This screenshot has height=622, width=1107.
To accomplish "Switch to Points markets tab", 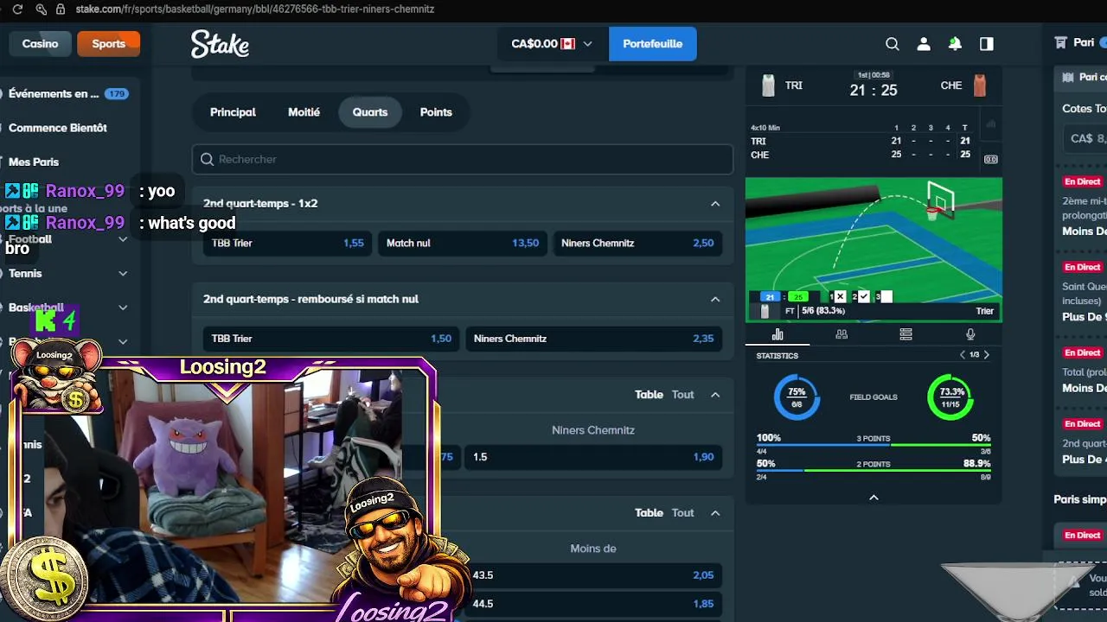I will pos(436,112).
